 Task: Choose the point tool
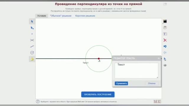click(32, 34)
